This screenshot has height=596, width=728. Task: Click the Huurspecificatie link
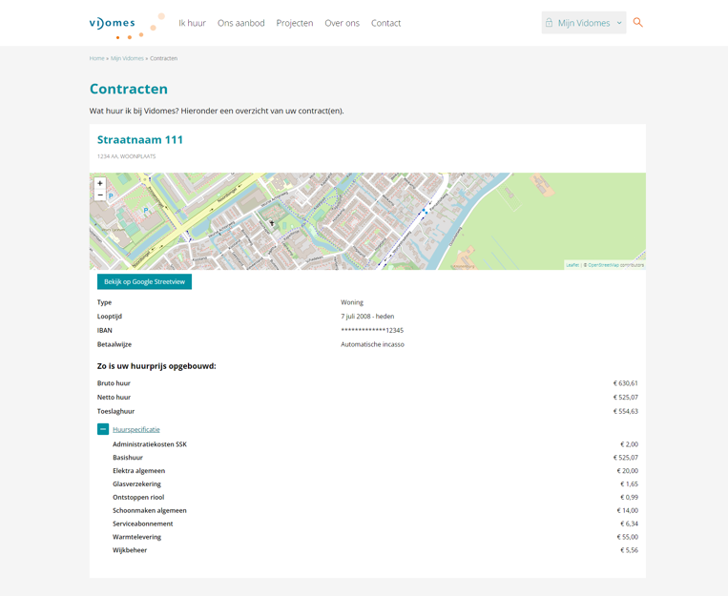click(x=136, y=429)
